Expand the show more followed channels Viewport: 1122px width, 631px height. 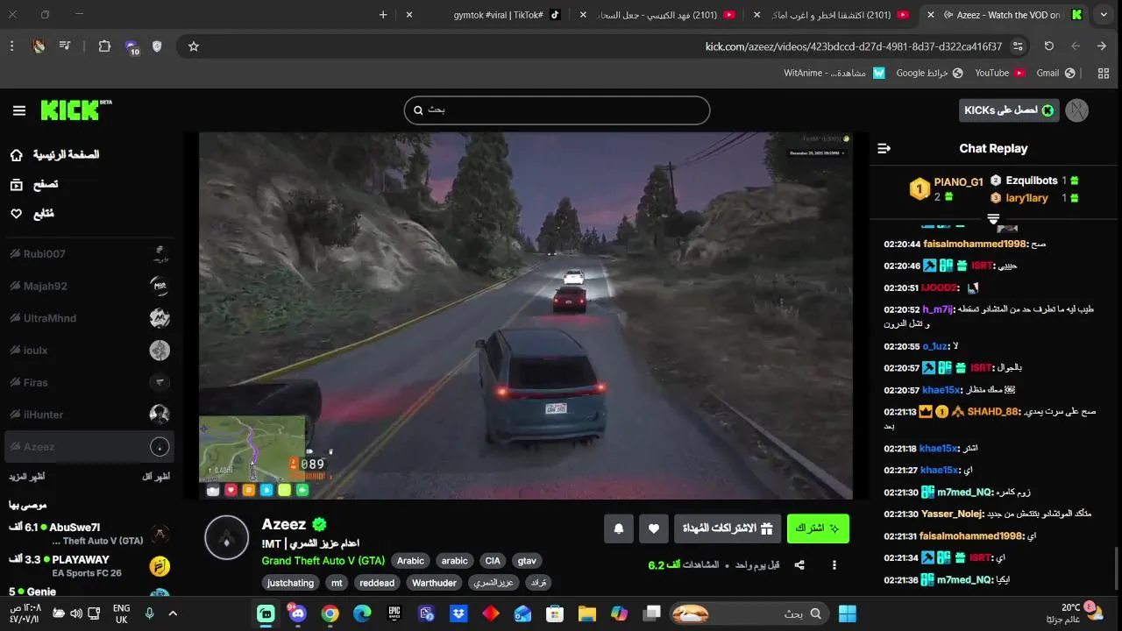point(27,477)
